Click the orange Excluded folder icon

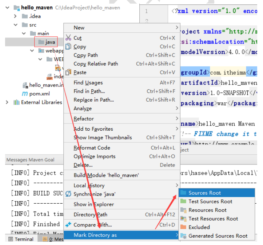(183, 227)
